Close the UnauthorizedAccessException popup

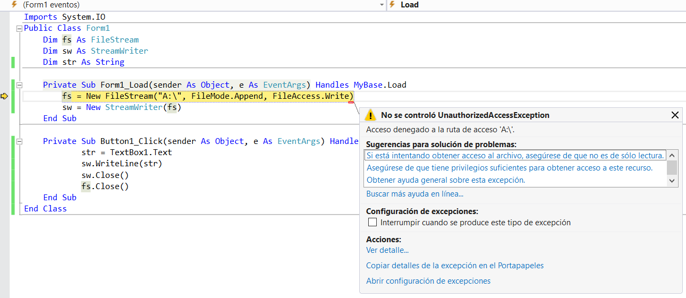(x=675, y=115)
